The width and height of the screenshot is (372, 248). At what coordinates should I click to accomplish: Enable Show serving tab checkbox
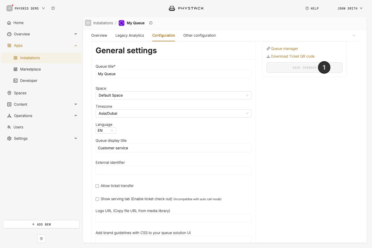pyautogui.click(x=97, y=199)
